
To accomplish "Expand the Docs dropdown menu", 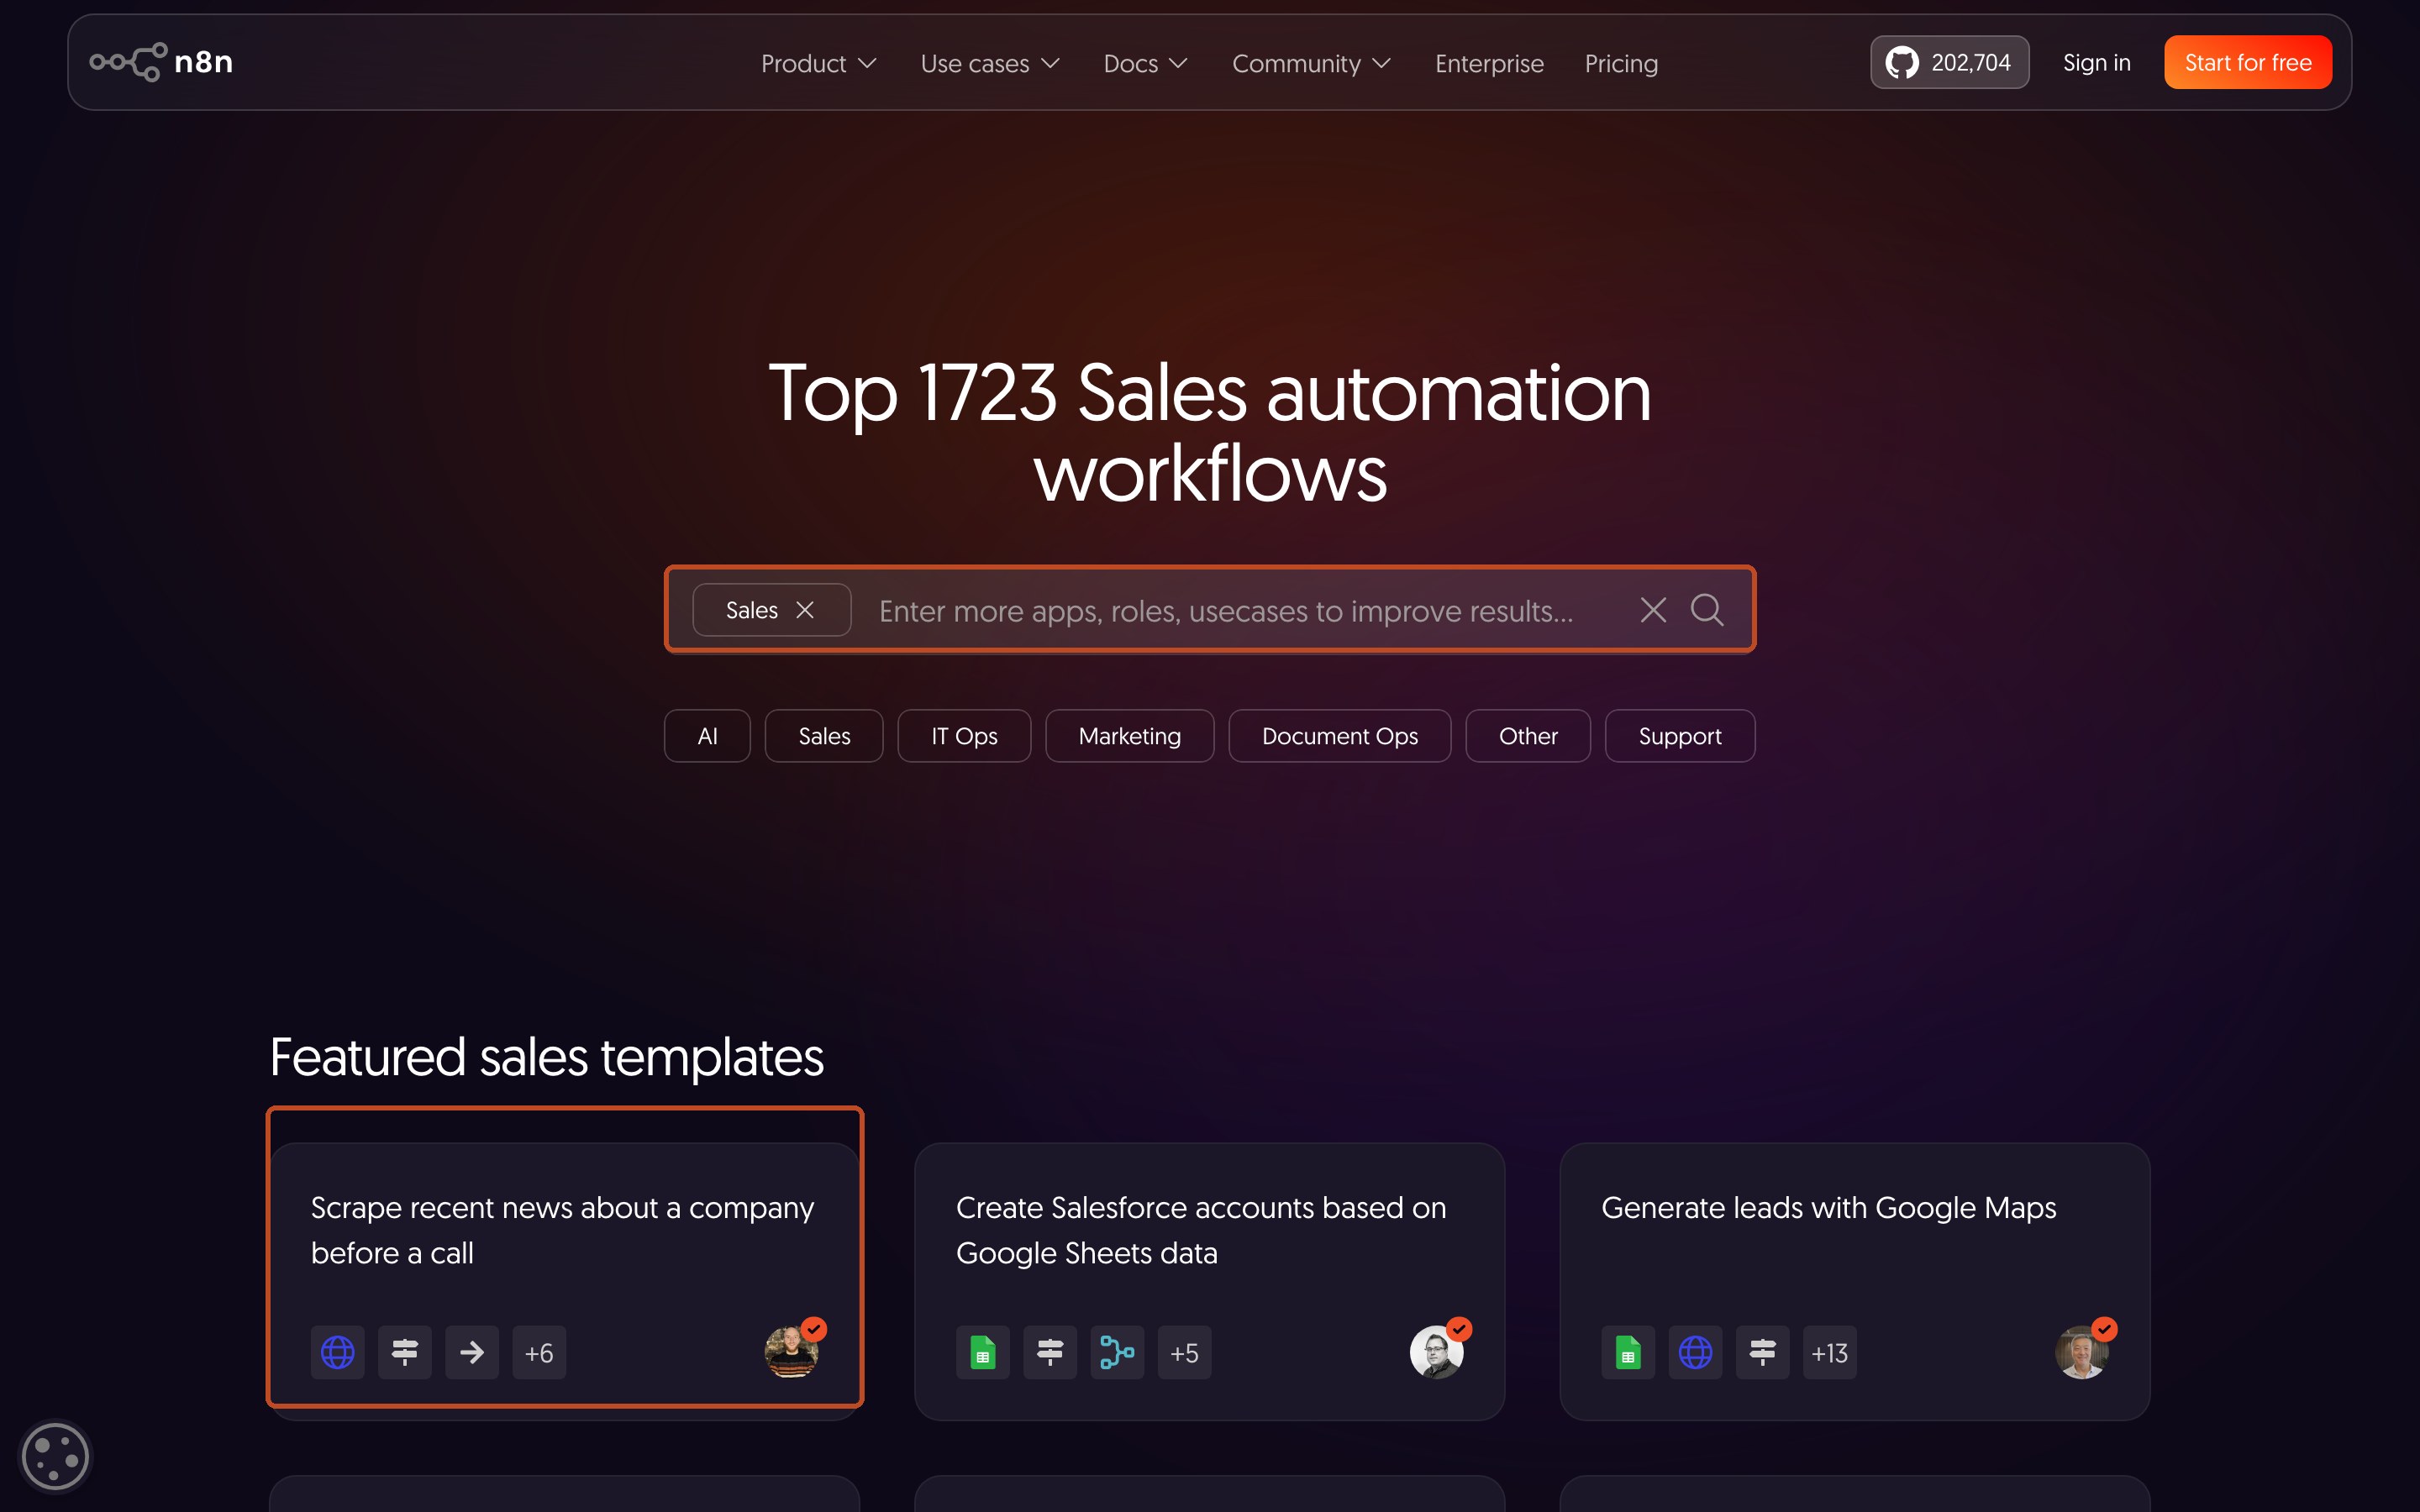I will click(1146, 63).
